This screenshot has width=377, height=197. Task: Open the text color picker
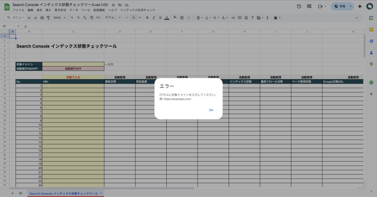[167, 18]
